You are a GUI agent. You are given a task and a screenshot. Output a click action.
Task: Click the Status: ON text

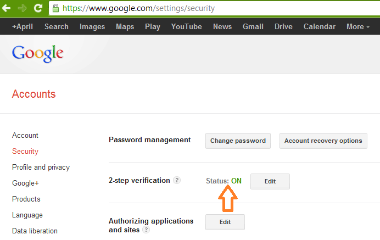(x=223, y=181)
